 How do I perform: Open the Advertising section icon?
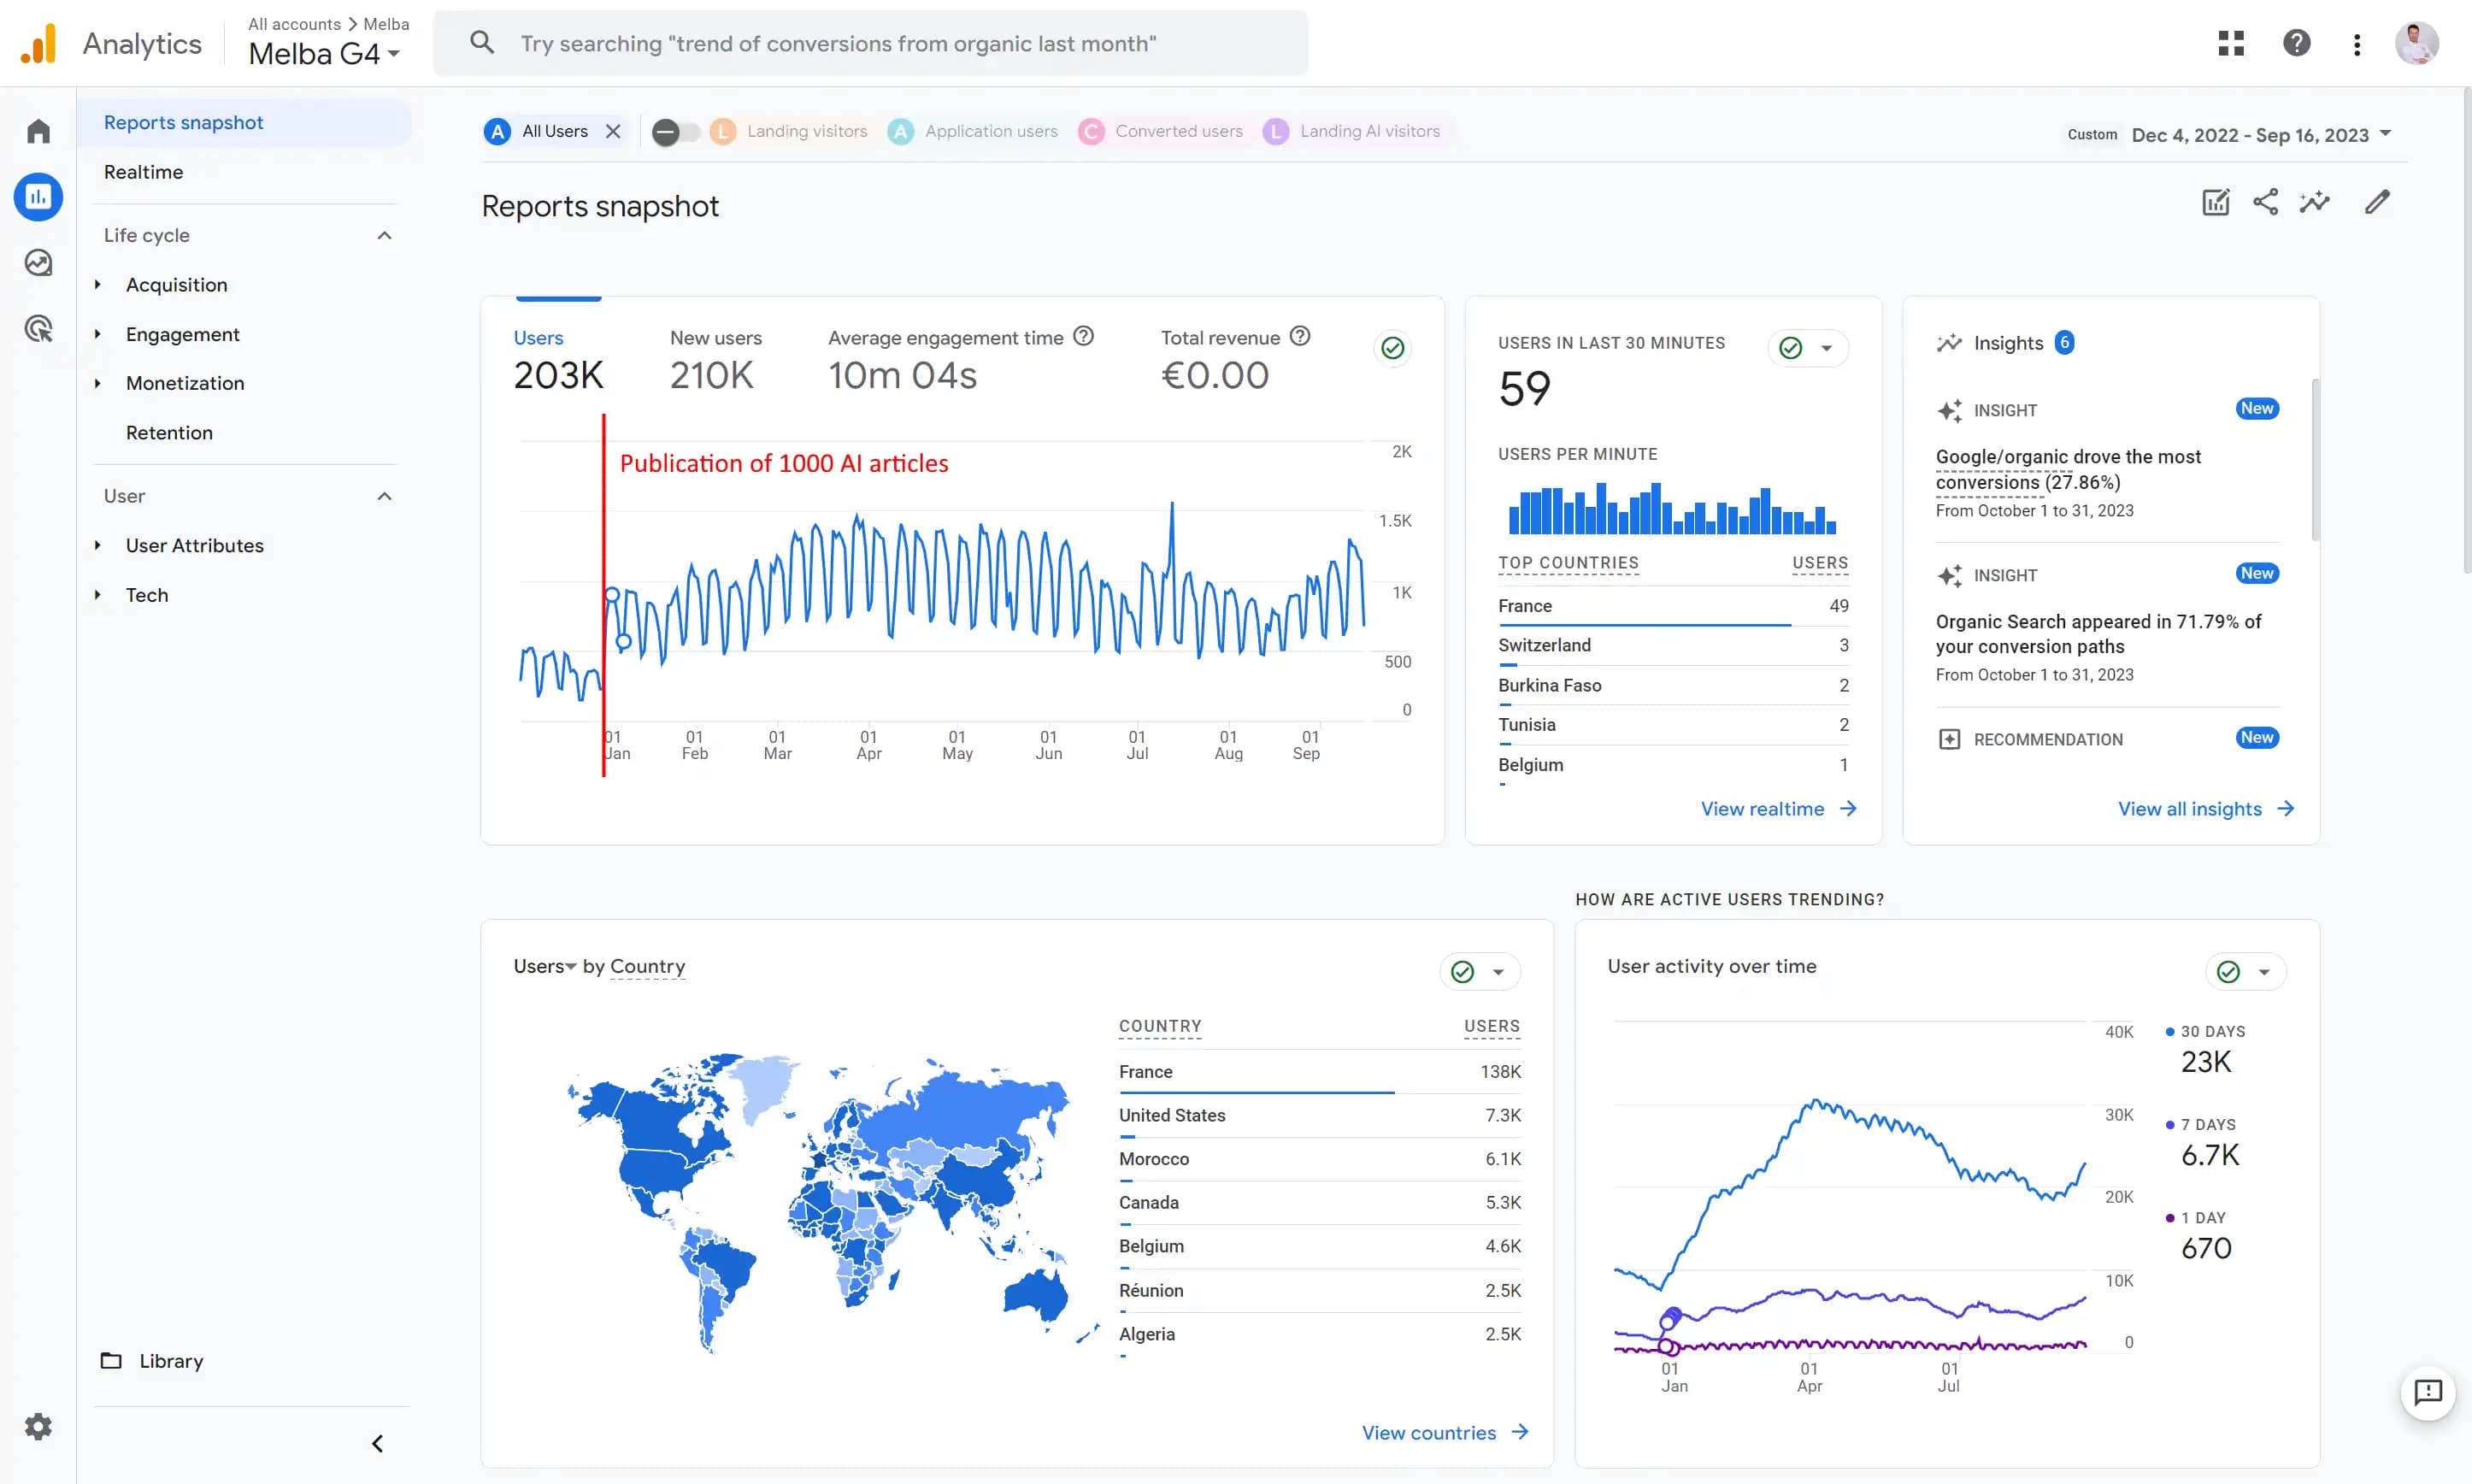(38, 328)
